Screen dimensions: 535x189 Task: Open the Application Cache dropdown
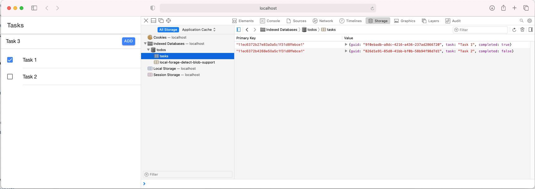[199, 30]
